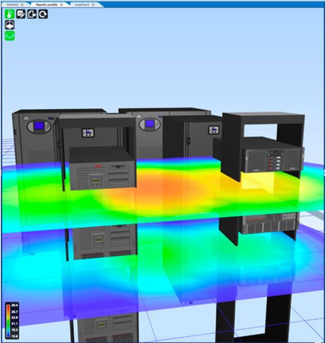Toggle the green wireframe box icon

click(x=10, y=36)
